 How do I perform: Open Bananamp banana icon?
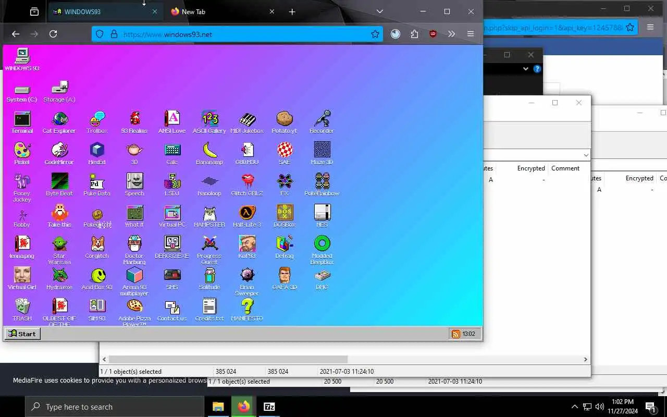click(209, 153)
